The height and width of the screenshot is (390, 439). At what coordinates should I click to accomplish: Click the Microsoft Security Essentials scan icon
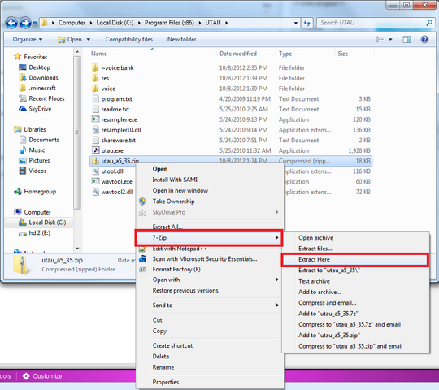click(x=142, y=259)
